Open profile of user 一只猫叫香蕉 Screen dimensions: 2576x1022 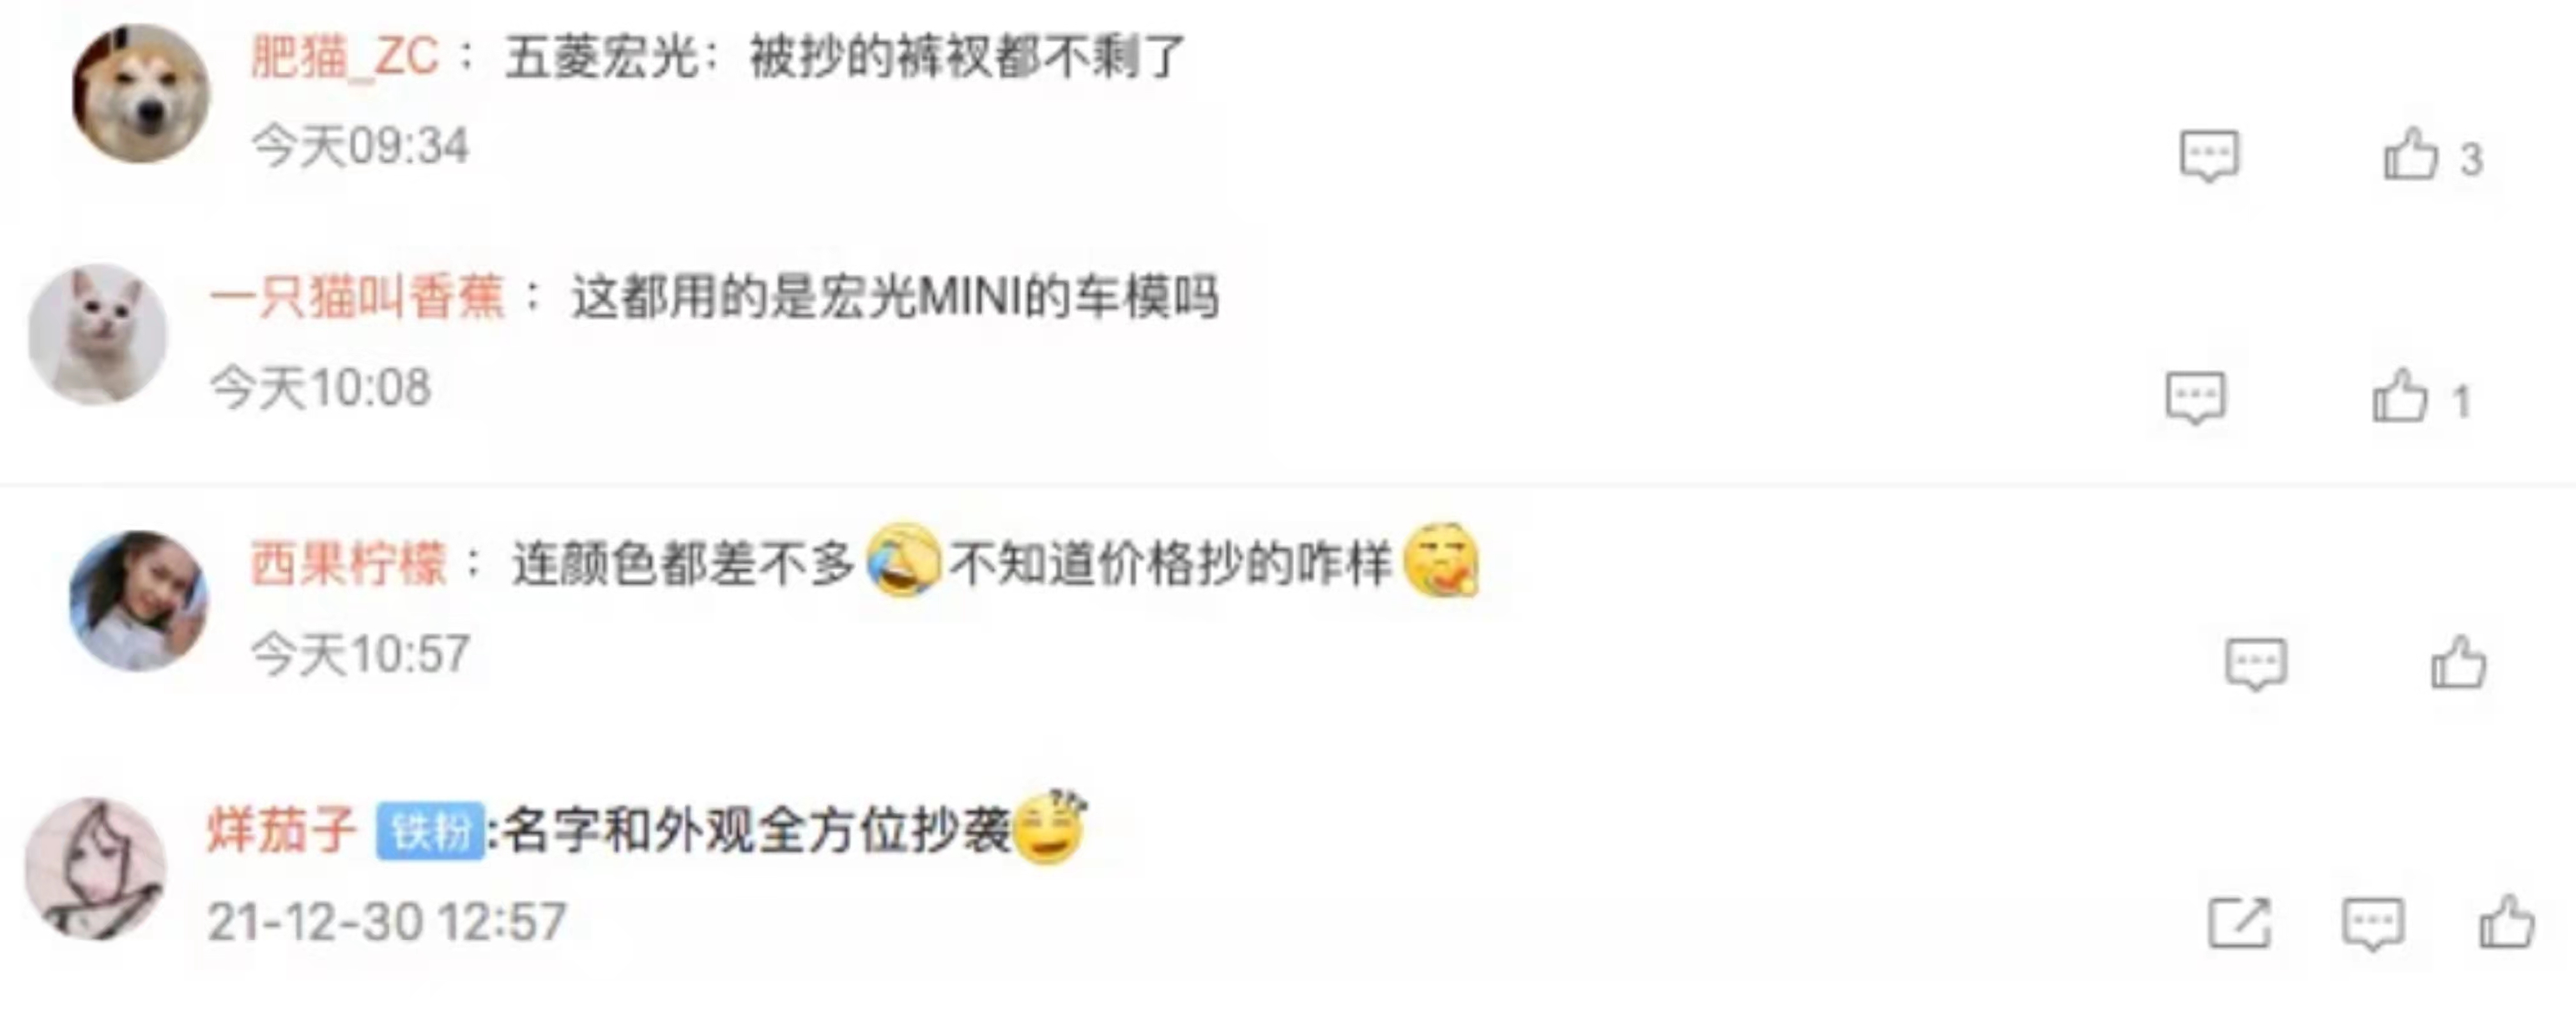357,297
